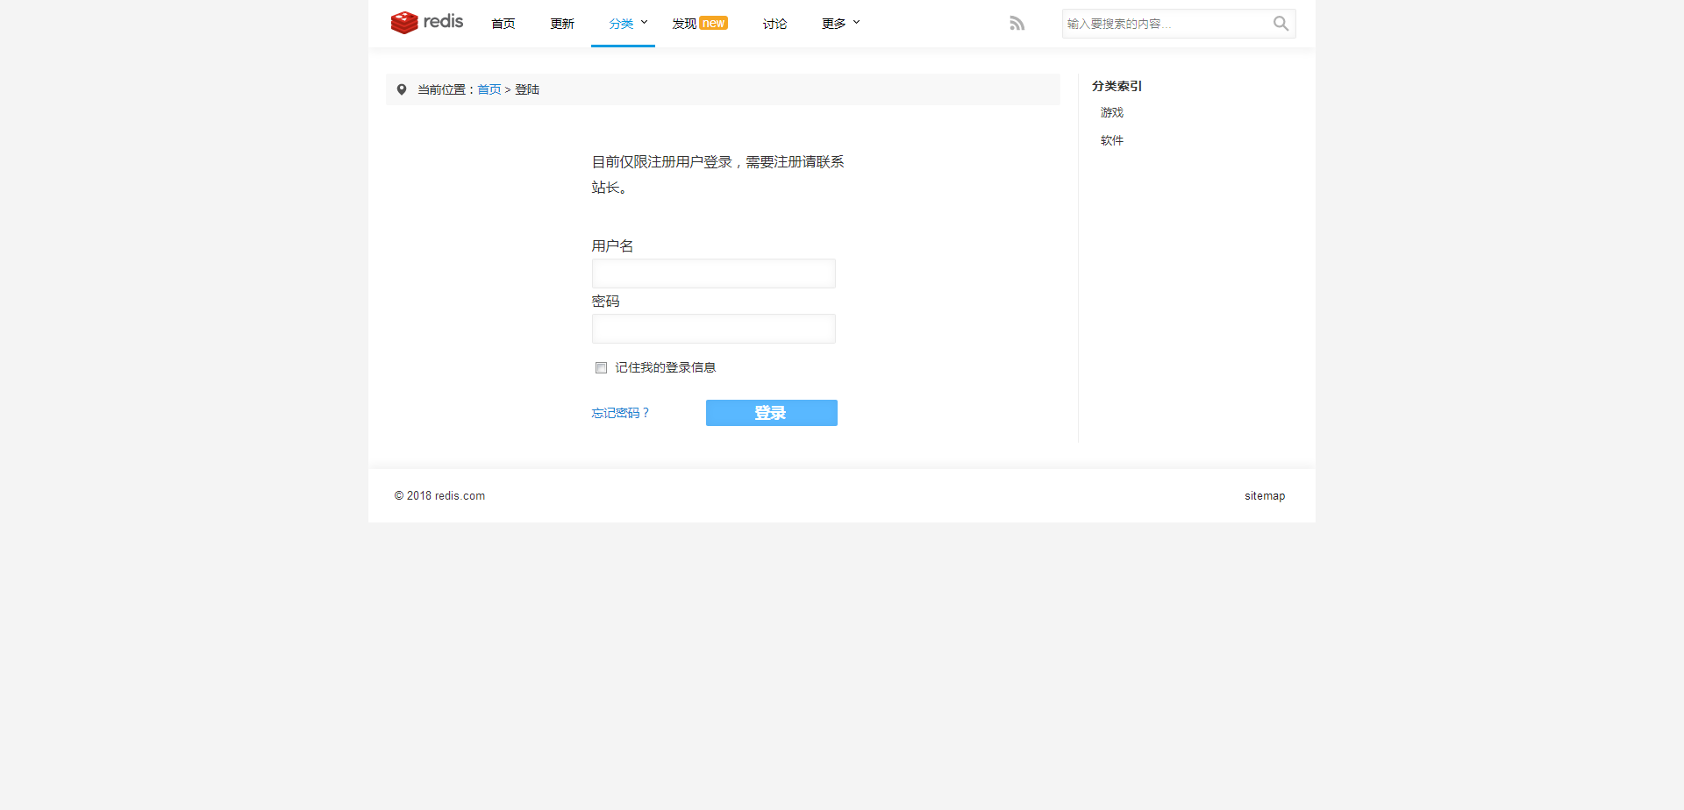This screenshot has width=1684, height=810.
Task: Click the orange new badge
Action: [x=714, y=24]
